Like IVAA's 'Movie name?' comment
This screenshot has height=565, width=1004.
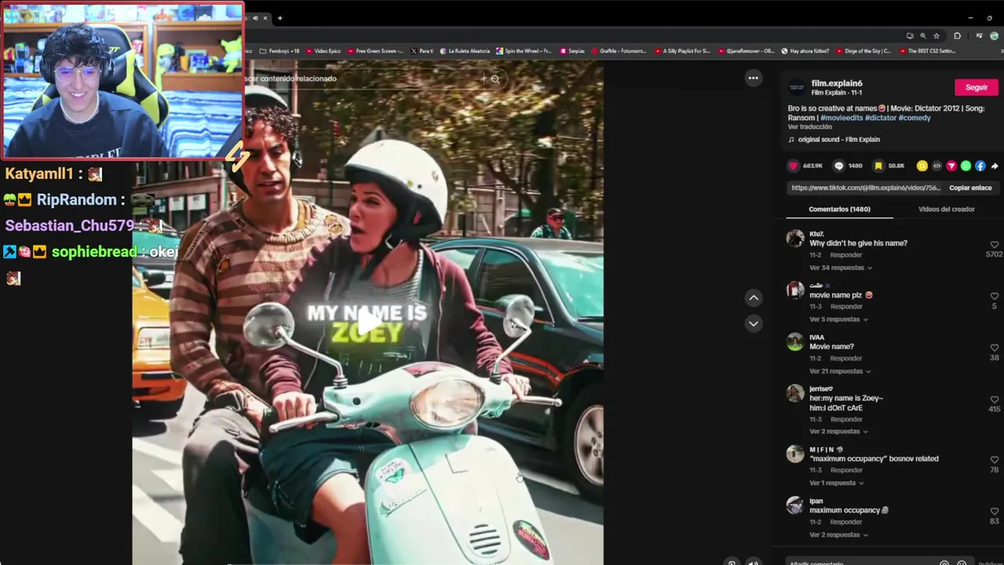[x=995, y=348]
